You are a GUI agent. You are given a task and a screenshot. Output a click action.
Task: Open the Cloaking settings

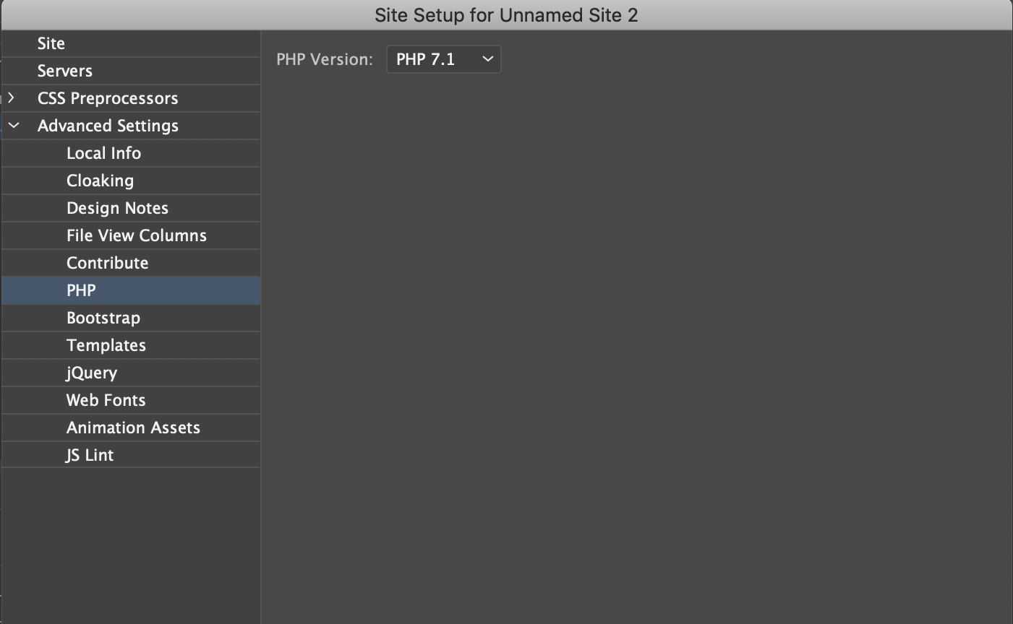tap(100, 181)
